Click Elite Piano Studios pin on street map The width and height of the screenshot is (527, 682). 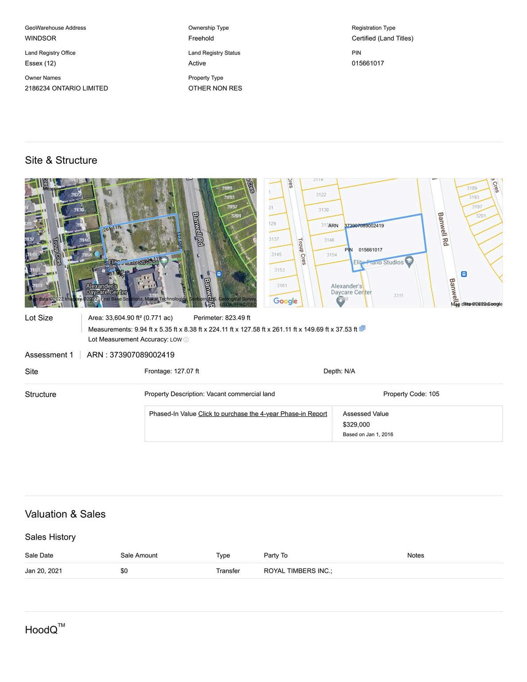coord(409,262)
